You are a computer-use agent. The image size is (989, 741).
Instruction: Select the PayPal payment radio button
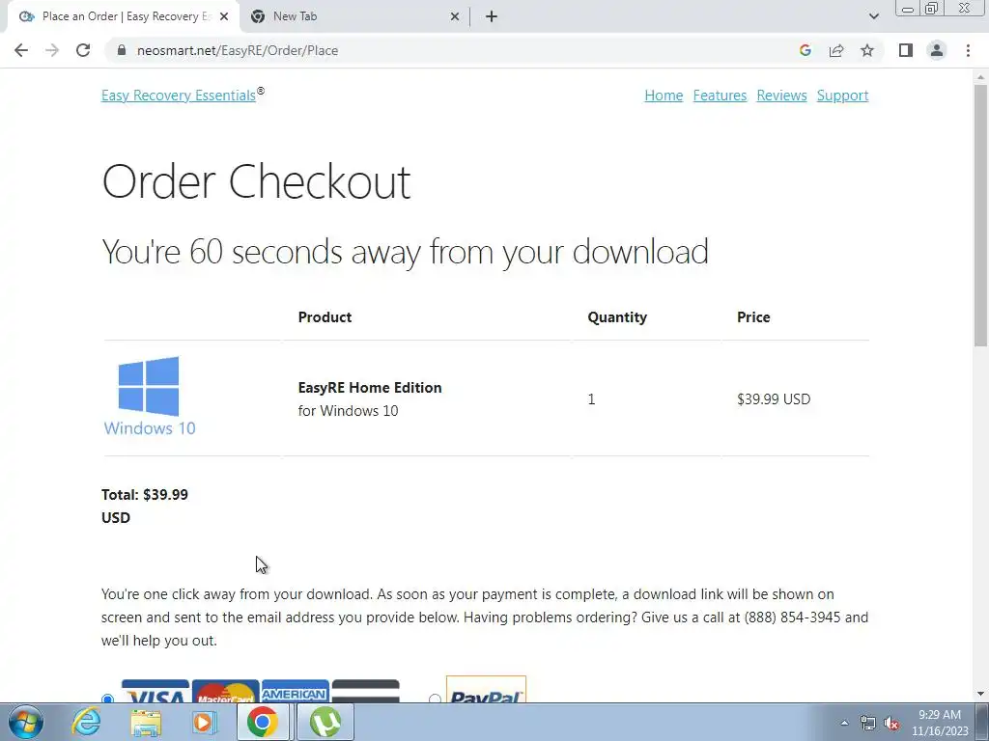point(435,699)
